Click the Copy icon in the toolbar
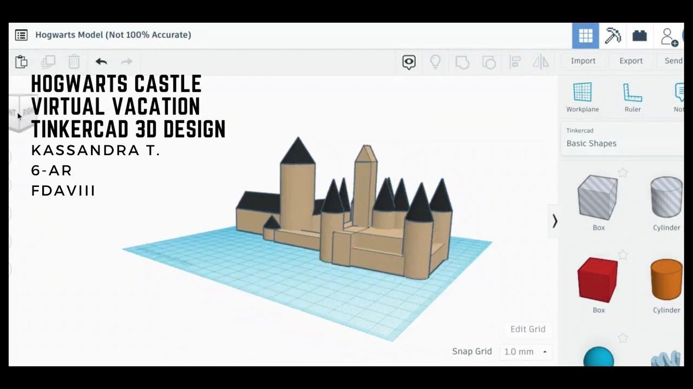The image size is (693, 389). pos(48,62)
